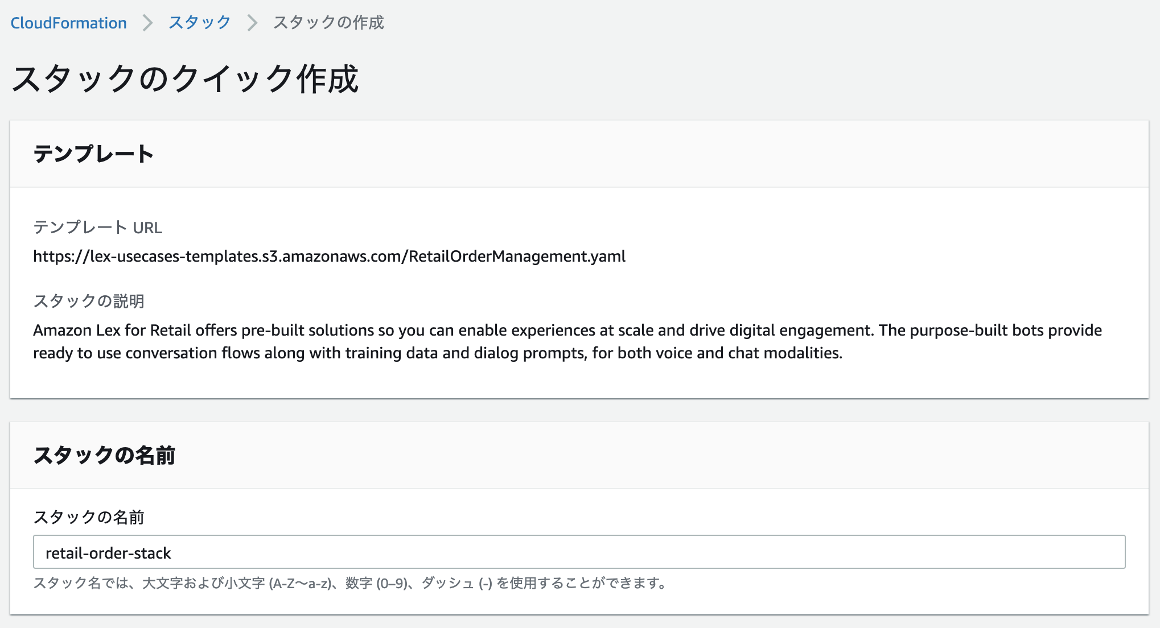Click chevron separator after CloudFormation breadcrumb
Screen dimensions: 1160x628
(147, 23)
